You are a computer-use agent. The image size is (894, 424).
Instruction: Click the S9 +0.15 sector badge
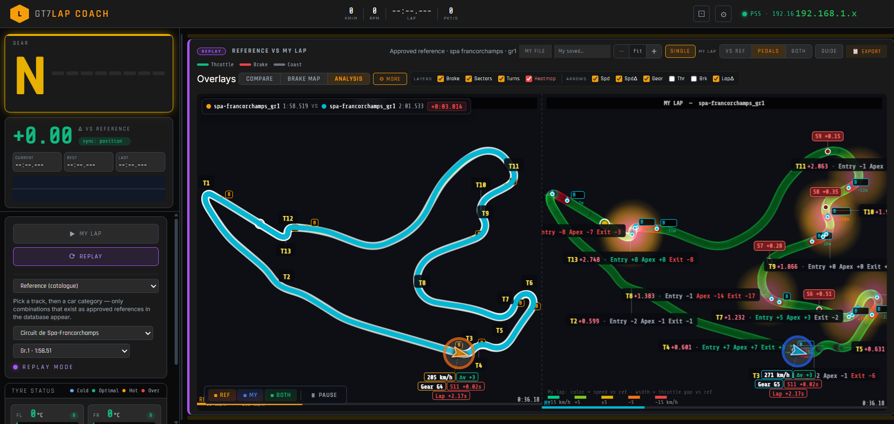pos(828,136)
